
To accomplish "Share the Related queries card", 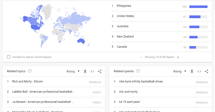I will coord(206,71).
